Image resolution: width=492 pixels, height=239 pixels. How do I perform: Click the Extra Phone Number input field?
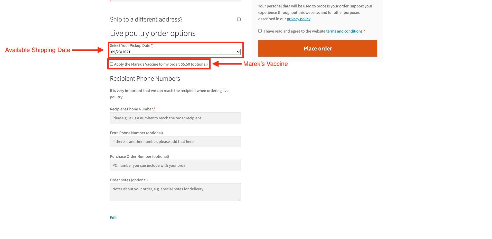[x=175, y=142]
